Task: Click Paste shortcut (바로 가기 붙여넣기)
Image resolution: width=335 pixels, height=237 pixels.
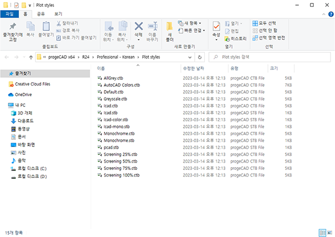Action: coord(76,38)
